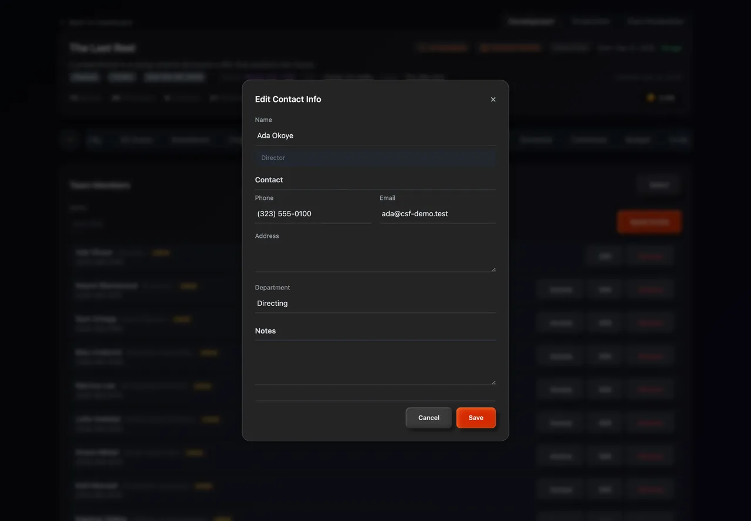
Task: Edit the Phone number field
Action: pyautogui.click(x=313, y=214)
